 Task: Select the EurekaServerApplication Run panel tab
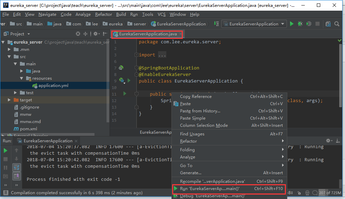point(48,141)
